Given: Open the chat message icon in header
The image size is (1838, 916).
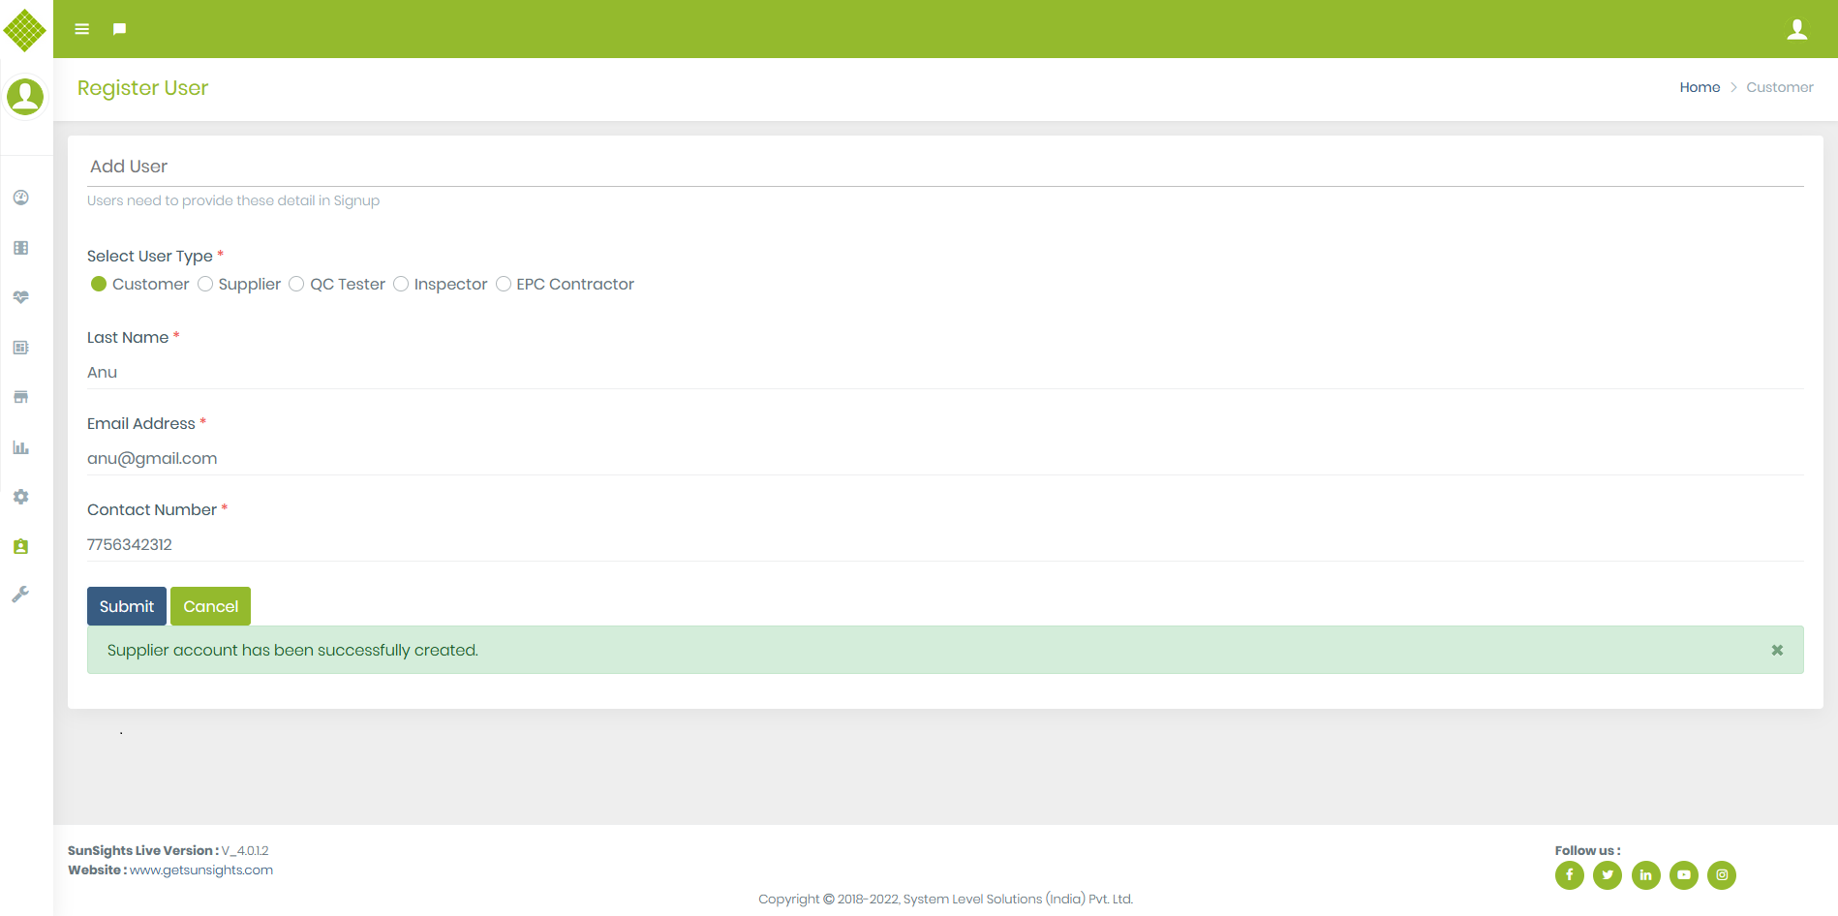Looking at the screenshot, I should click(119, 29).
